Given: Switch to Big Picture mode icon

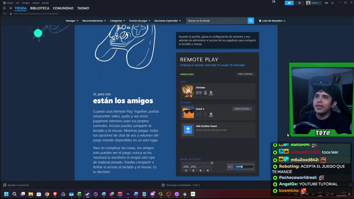Looking at the screenshot, I should (x=332, y=3).
